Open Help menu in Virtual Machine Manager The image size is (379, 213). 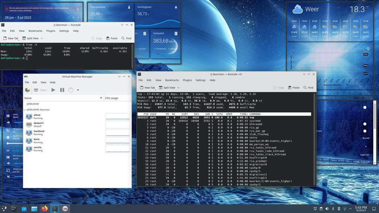(x=52, y=82)
